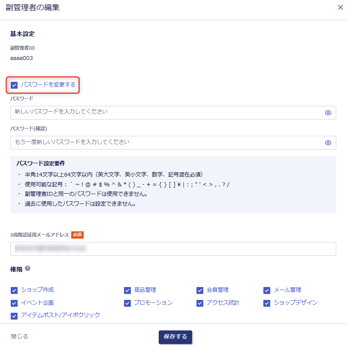Click the パスワードを変更する label text
This screenshot has width=347, height=347.
point(48,85)
